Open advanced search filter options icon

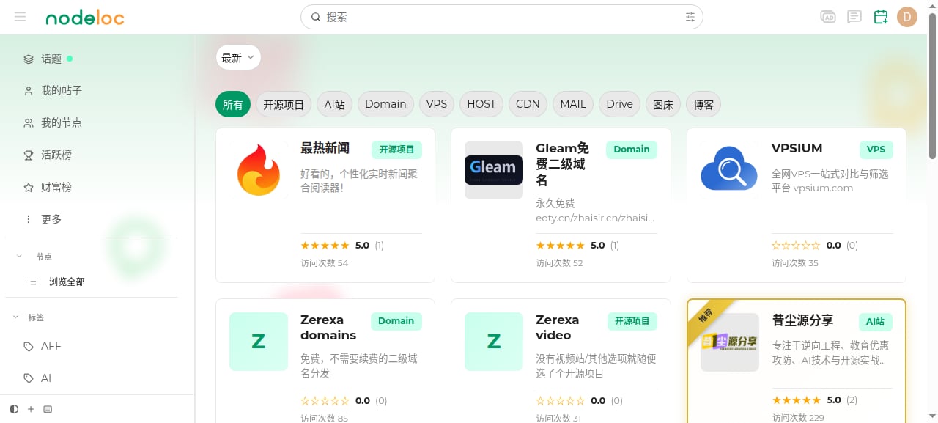(690, 17)
